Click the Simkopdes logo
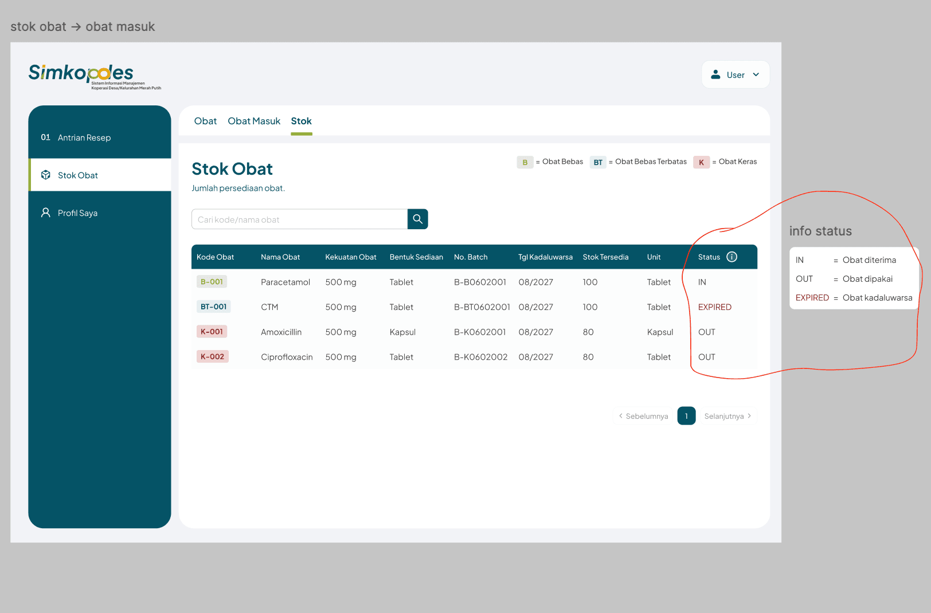This screenshot has width=931, height=613. coord(81,74)
